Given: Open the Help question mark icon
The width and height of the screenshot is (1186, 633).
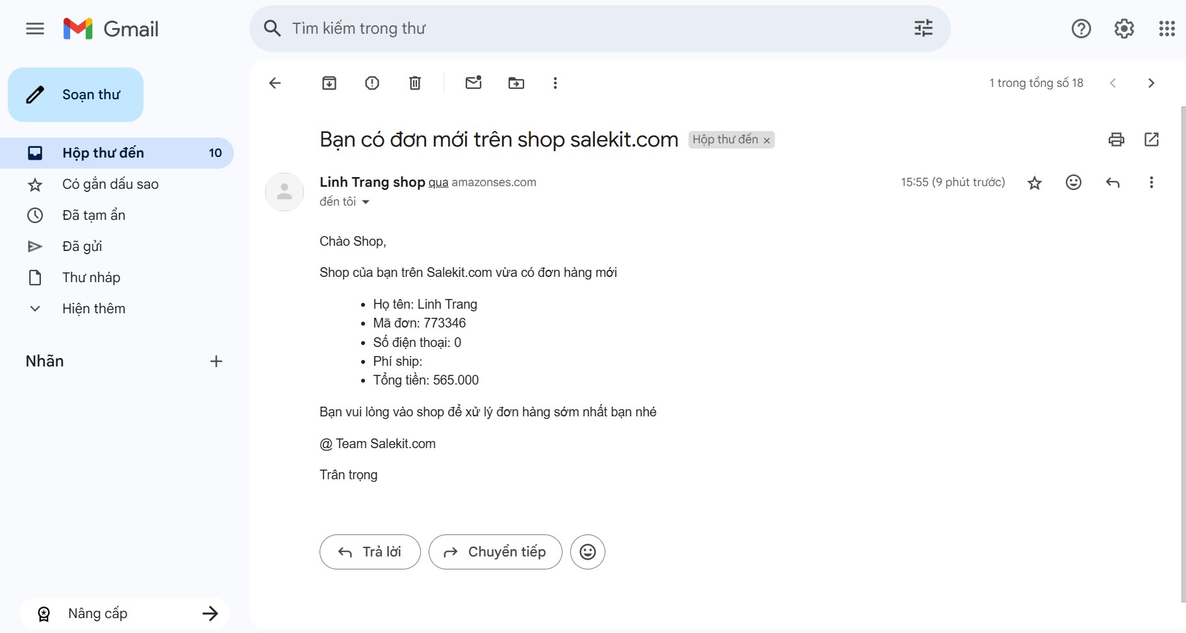Looking at the screenshot, I should (1081, 29).
